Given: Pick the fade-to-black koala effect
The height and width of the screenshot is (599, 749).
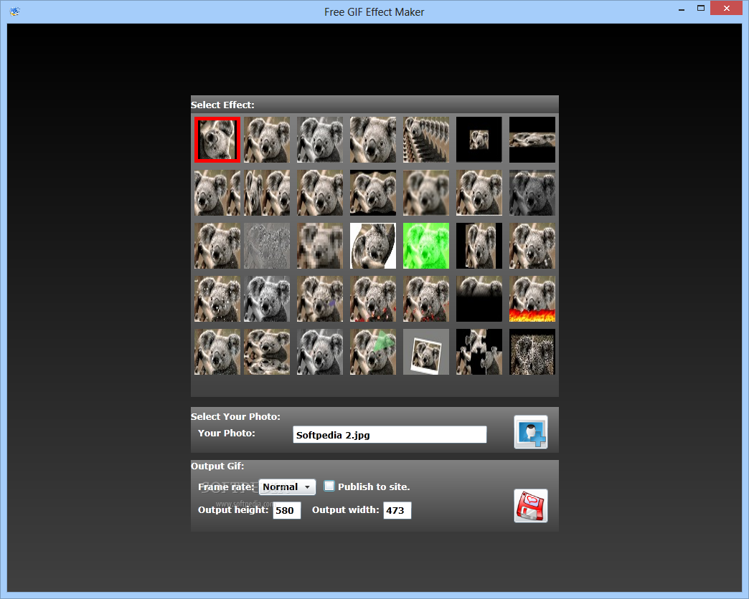Looking at the screenshot, I should [x=479, y=299].
